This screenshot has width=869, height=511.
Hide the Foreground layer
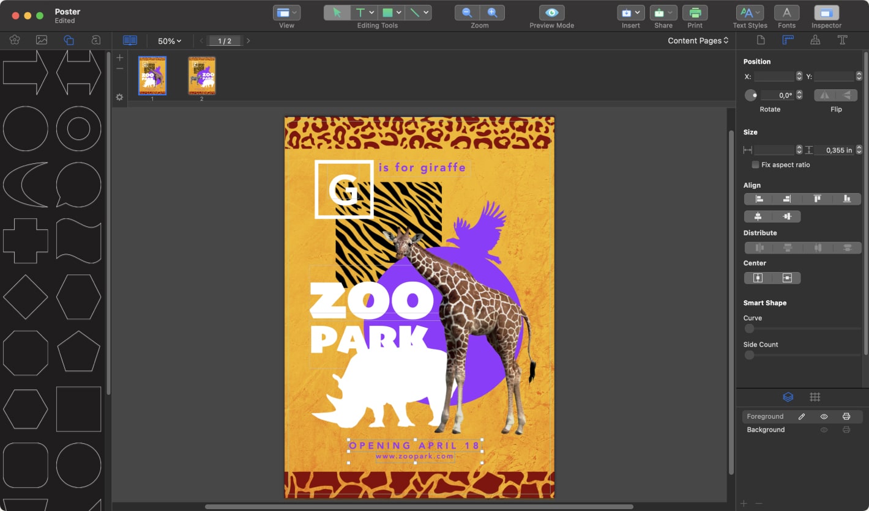click(824, 416)
